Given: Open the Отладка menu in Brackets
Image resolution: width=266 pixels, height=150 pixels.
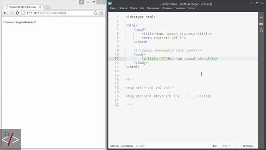Looking at the screenshot, I should 167,8.
